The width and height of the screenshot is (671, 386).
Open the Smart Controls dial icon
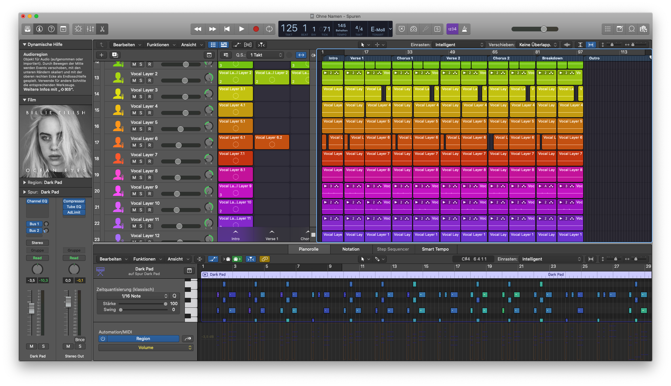(78, 29)
